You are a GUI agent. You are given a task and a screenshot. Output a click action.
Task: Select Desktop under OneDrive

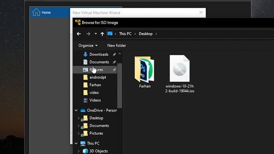[x=96, y=118]
